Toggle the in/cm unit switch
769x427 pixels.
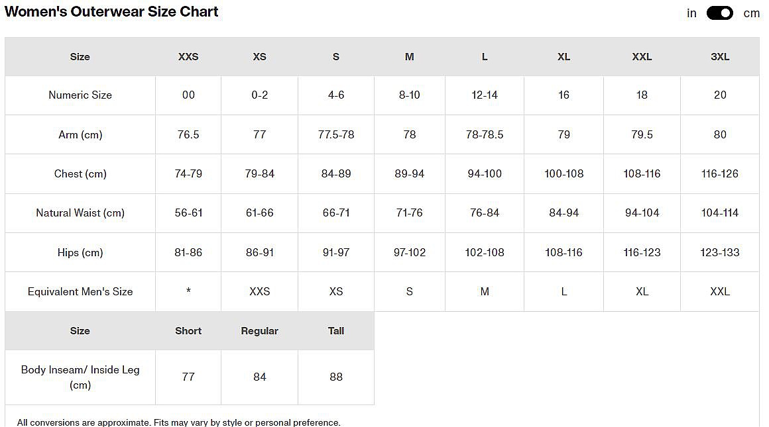click(x=719, y=13)
